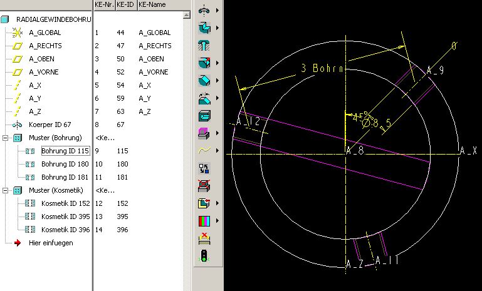Click the multicolor stripes appearance icon

pos(204,221)
